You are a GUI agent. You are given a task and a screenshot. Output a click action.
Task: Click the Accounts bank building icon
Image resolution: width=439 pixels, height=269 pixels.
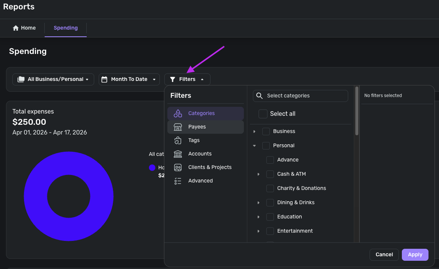click(178, 154)
